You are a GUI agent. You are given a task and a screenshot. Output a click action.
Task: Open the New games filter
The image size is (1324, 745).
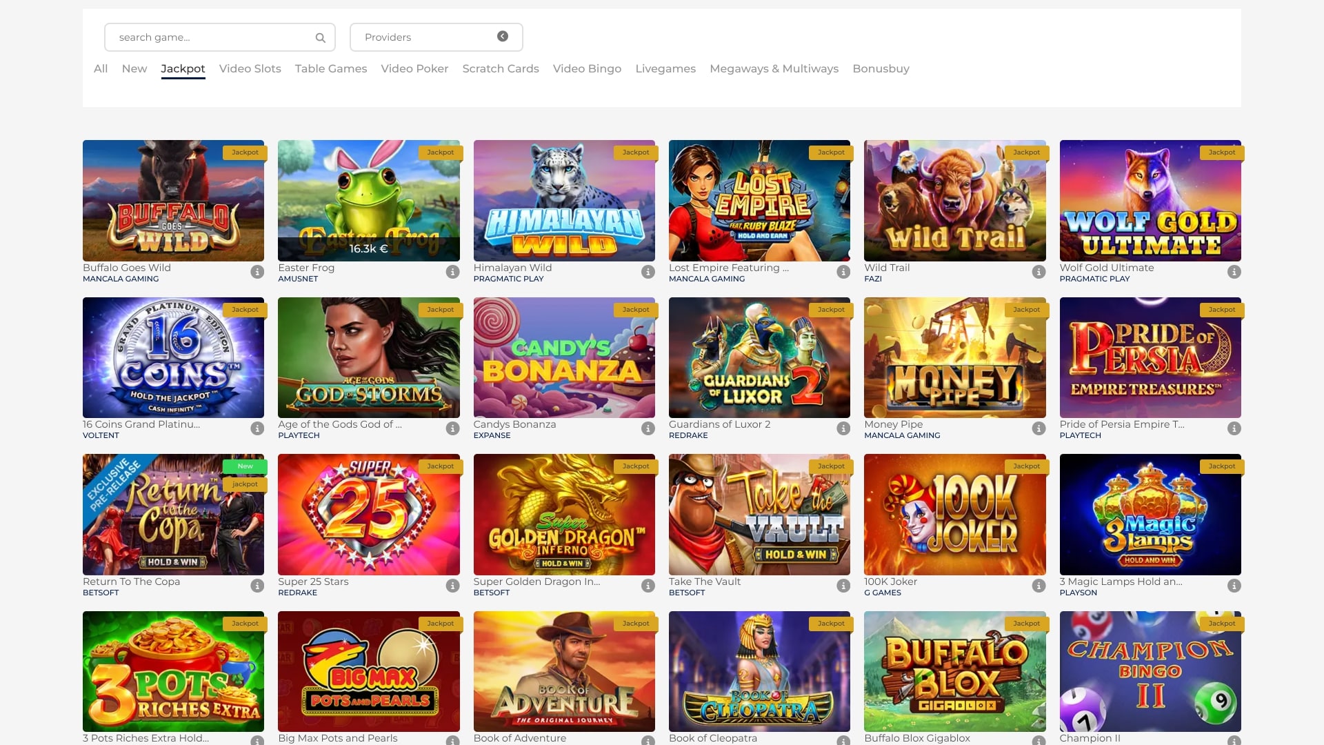pos(134,68)
